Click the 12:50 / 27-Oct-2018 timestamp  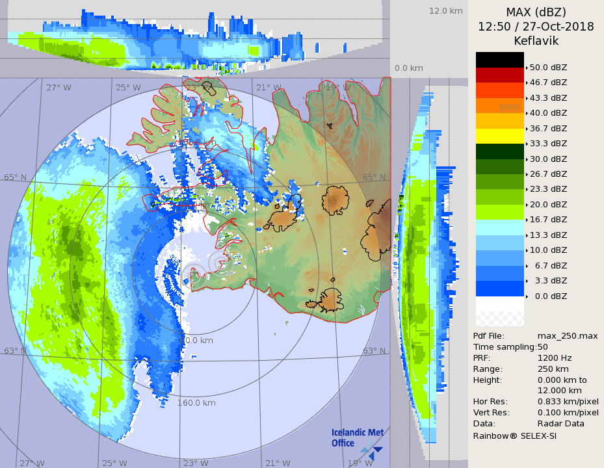[536, 27]
